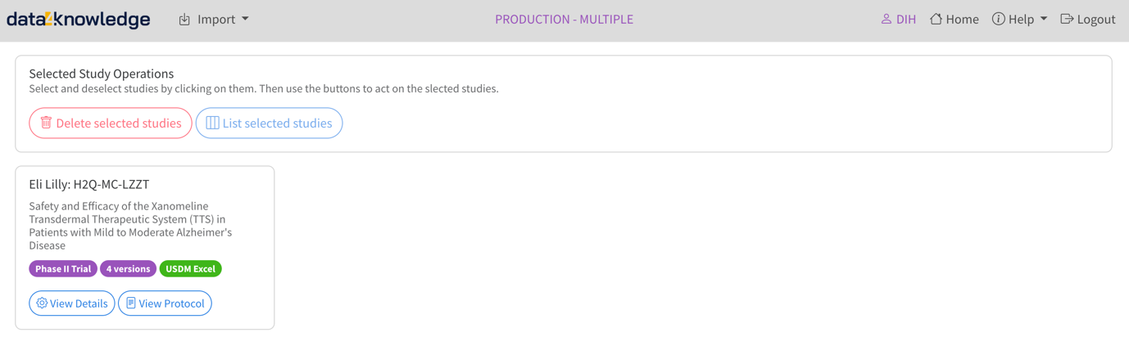The image size is (1129, 346).
Task: Click the purple 4 versions badge
Action: [128, 268]
